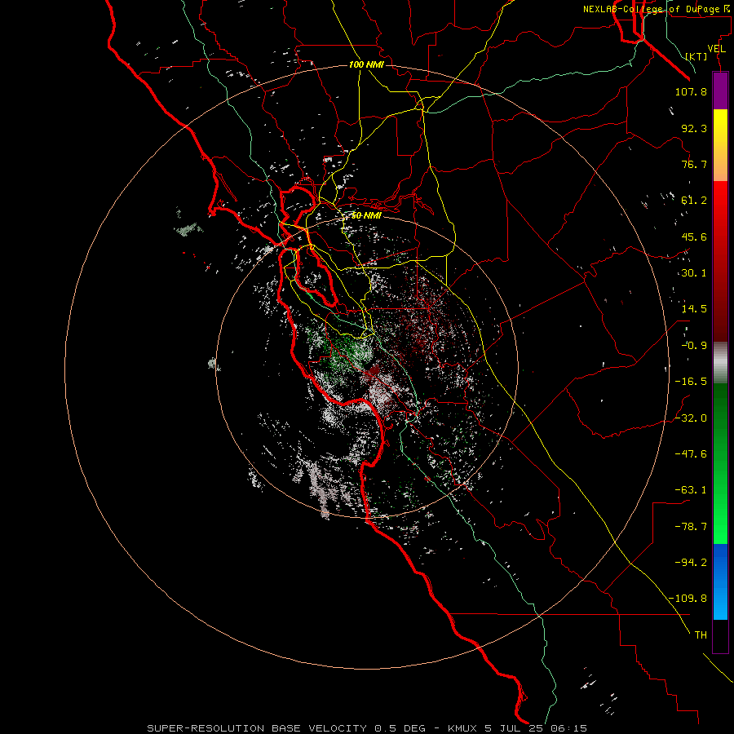The width and height of the screenshot is (734, 734).
Task: Click the yellow segment of velocity color bar
Action: [720, 144]
